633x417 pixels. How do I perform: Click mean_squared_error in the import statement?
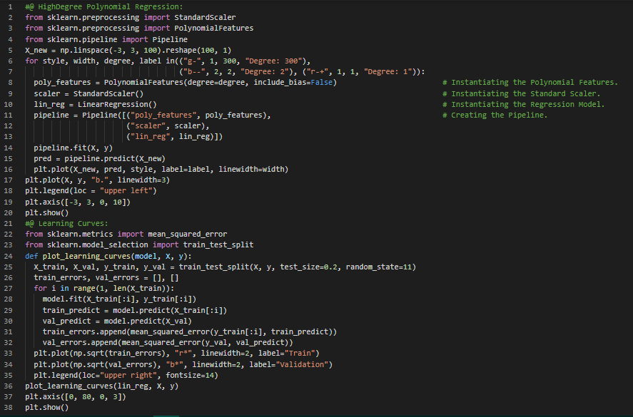pyautogui.click(x=187, y=234)
